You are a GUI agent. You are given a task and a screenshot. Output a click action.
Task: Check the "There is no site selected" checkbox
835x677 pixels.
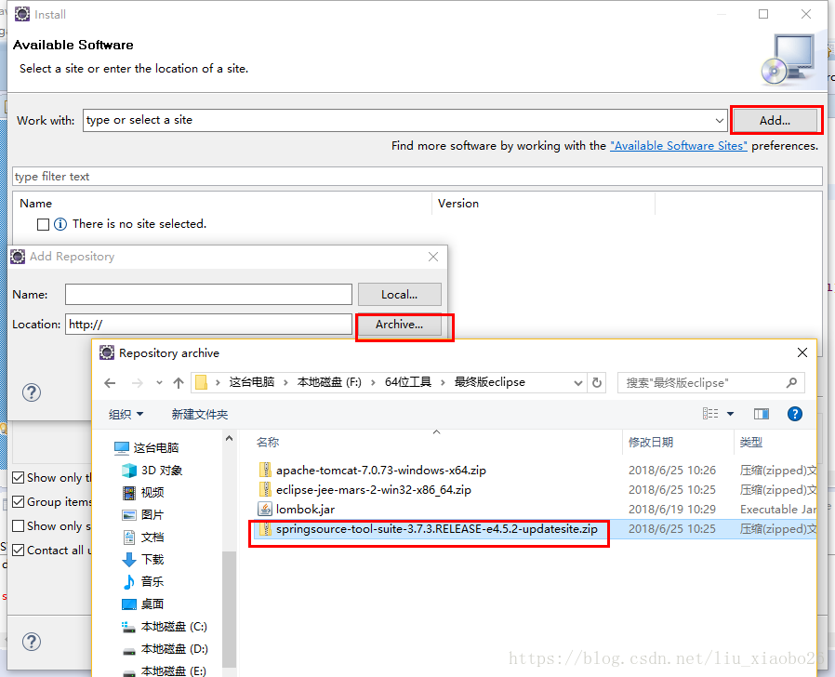click(43, 224)
